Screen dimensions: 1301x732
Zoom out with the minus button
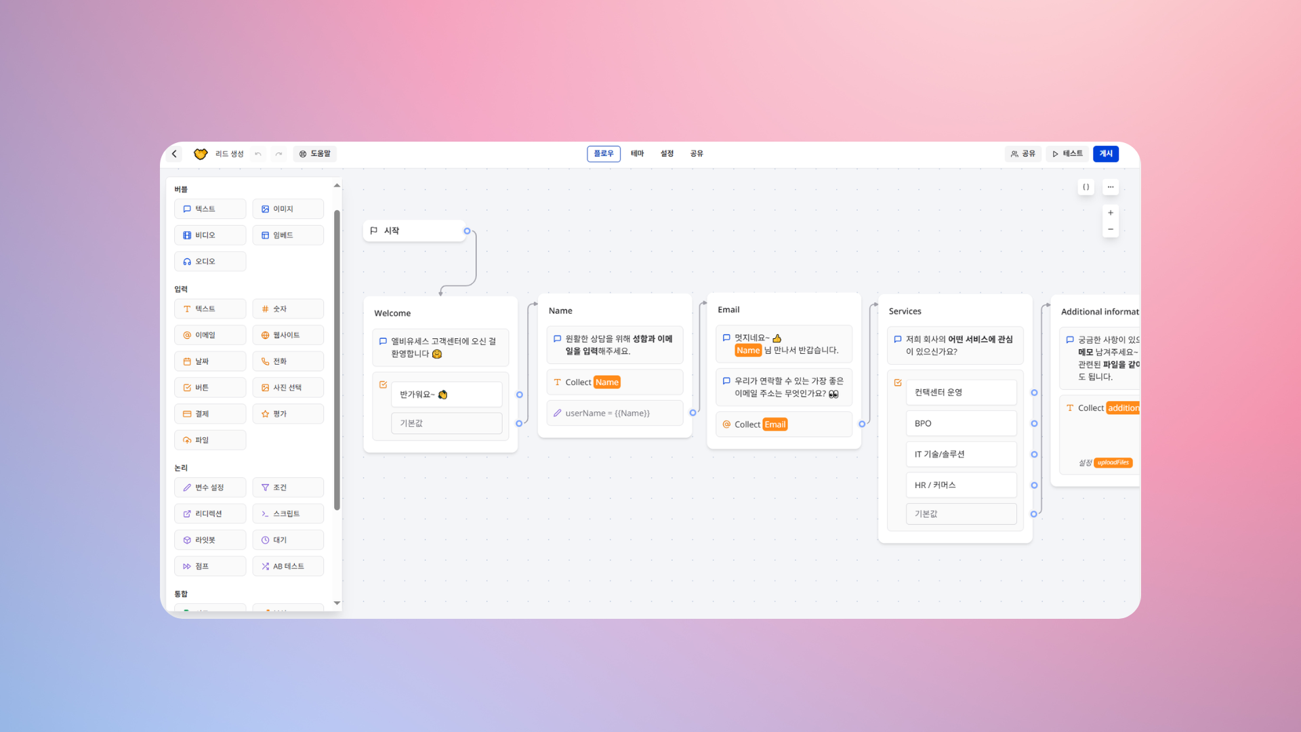pos(1110,229)
